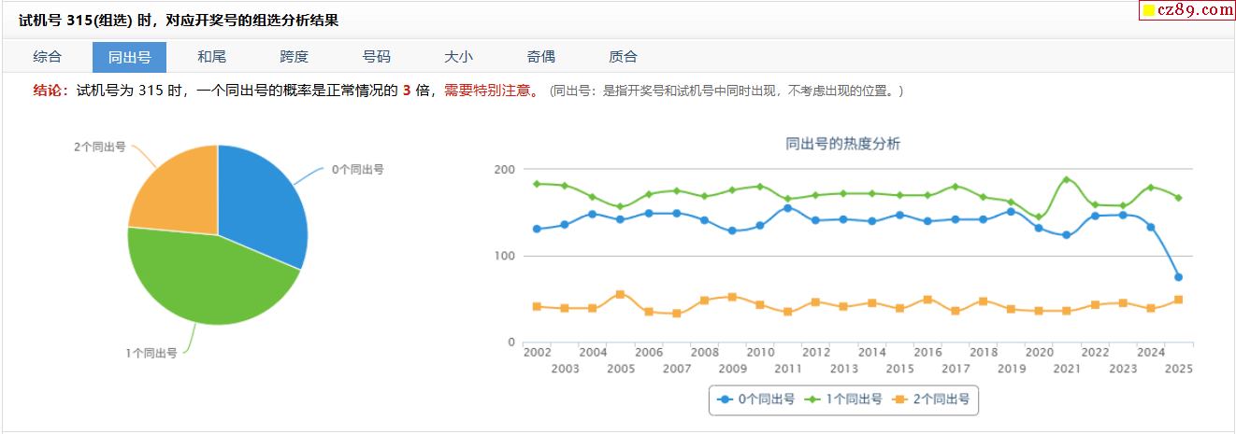Click the green peak marker at 2021
Viewport: 1236px width, 434px height.
click(1067, 179)
